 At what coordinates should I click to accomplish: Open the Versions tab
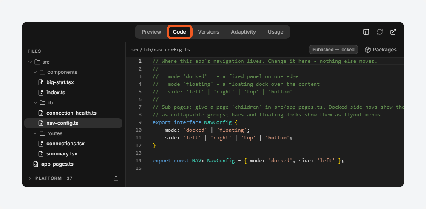[208, 32]
